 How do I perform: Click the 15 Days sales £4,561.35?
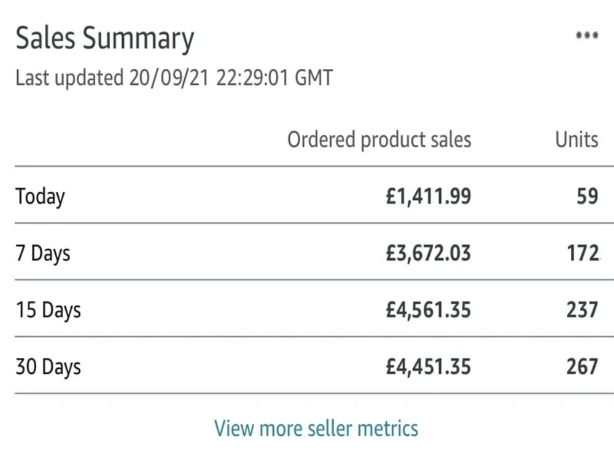coord(428,310)
